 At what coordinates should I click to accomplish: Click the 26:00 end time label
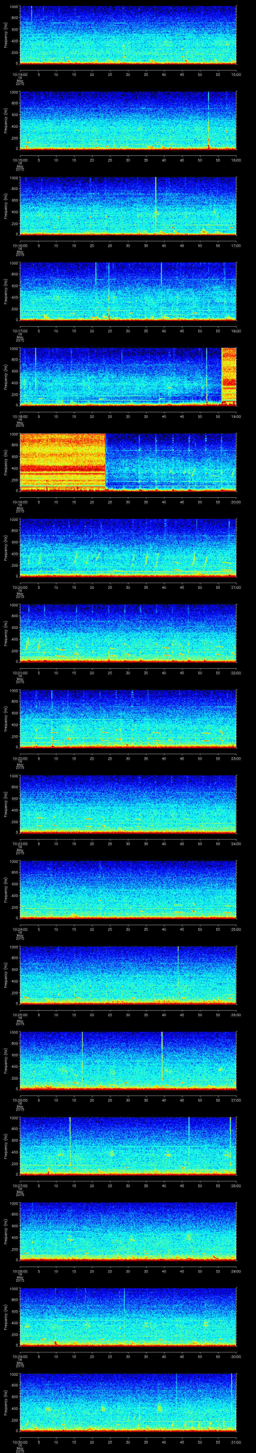[x=236, y=1015]
